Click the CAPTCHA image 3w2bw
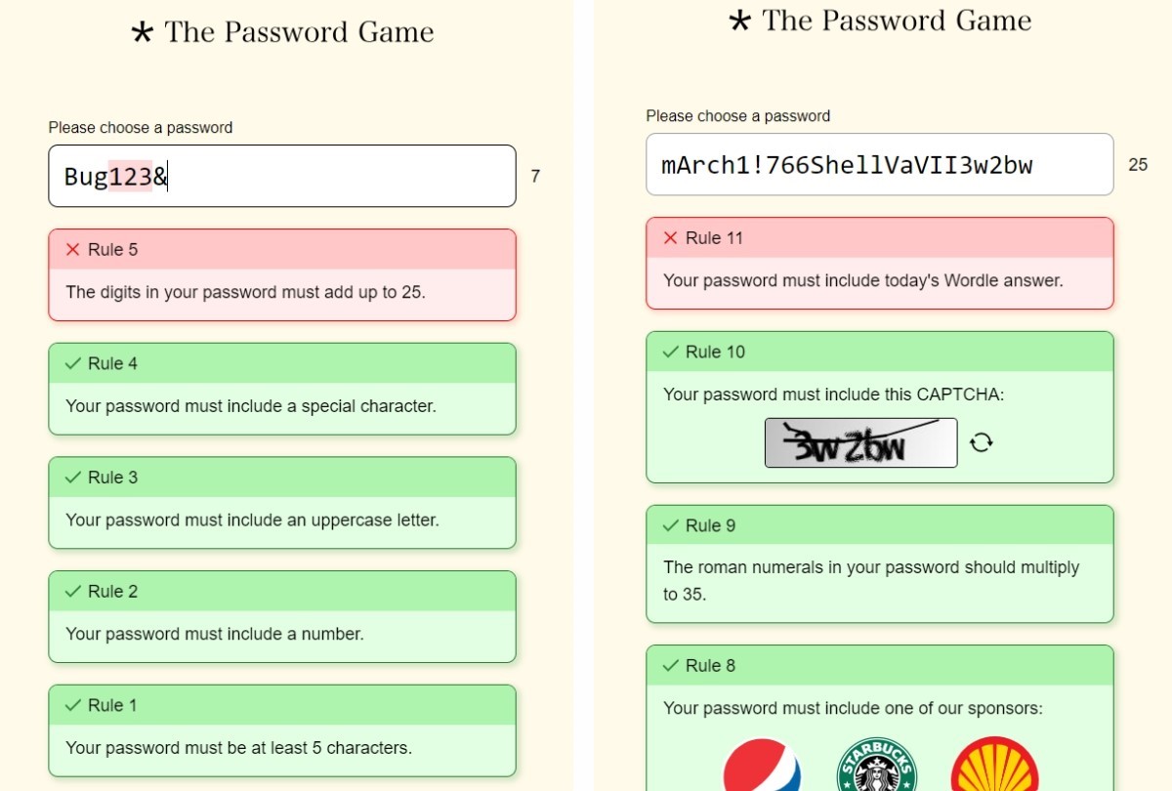The image size is (1172, 791). click(x=860, y=443)
